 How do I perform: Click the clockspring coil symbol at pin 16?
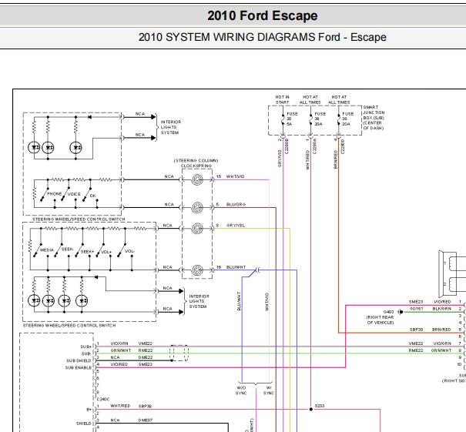[x=197, y=270]
